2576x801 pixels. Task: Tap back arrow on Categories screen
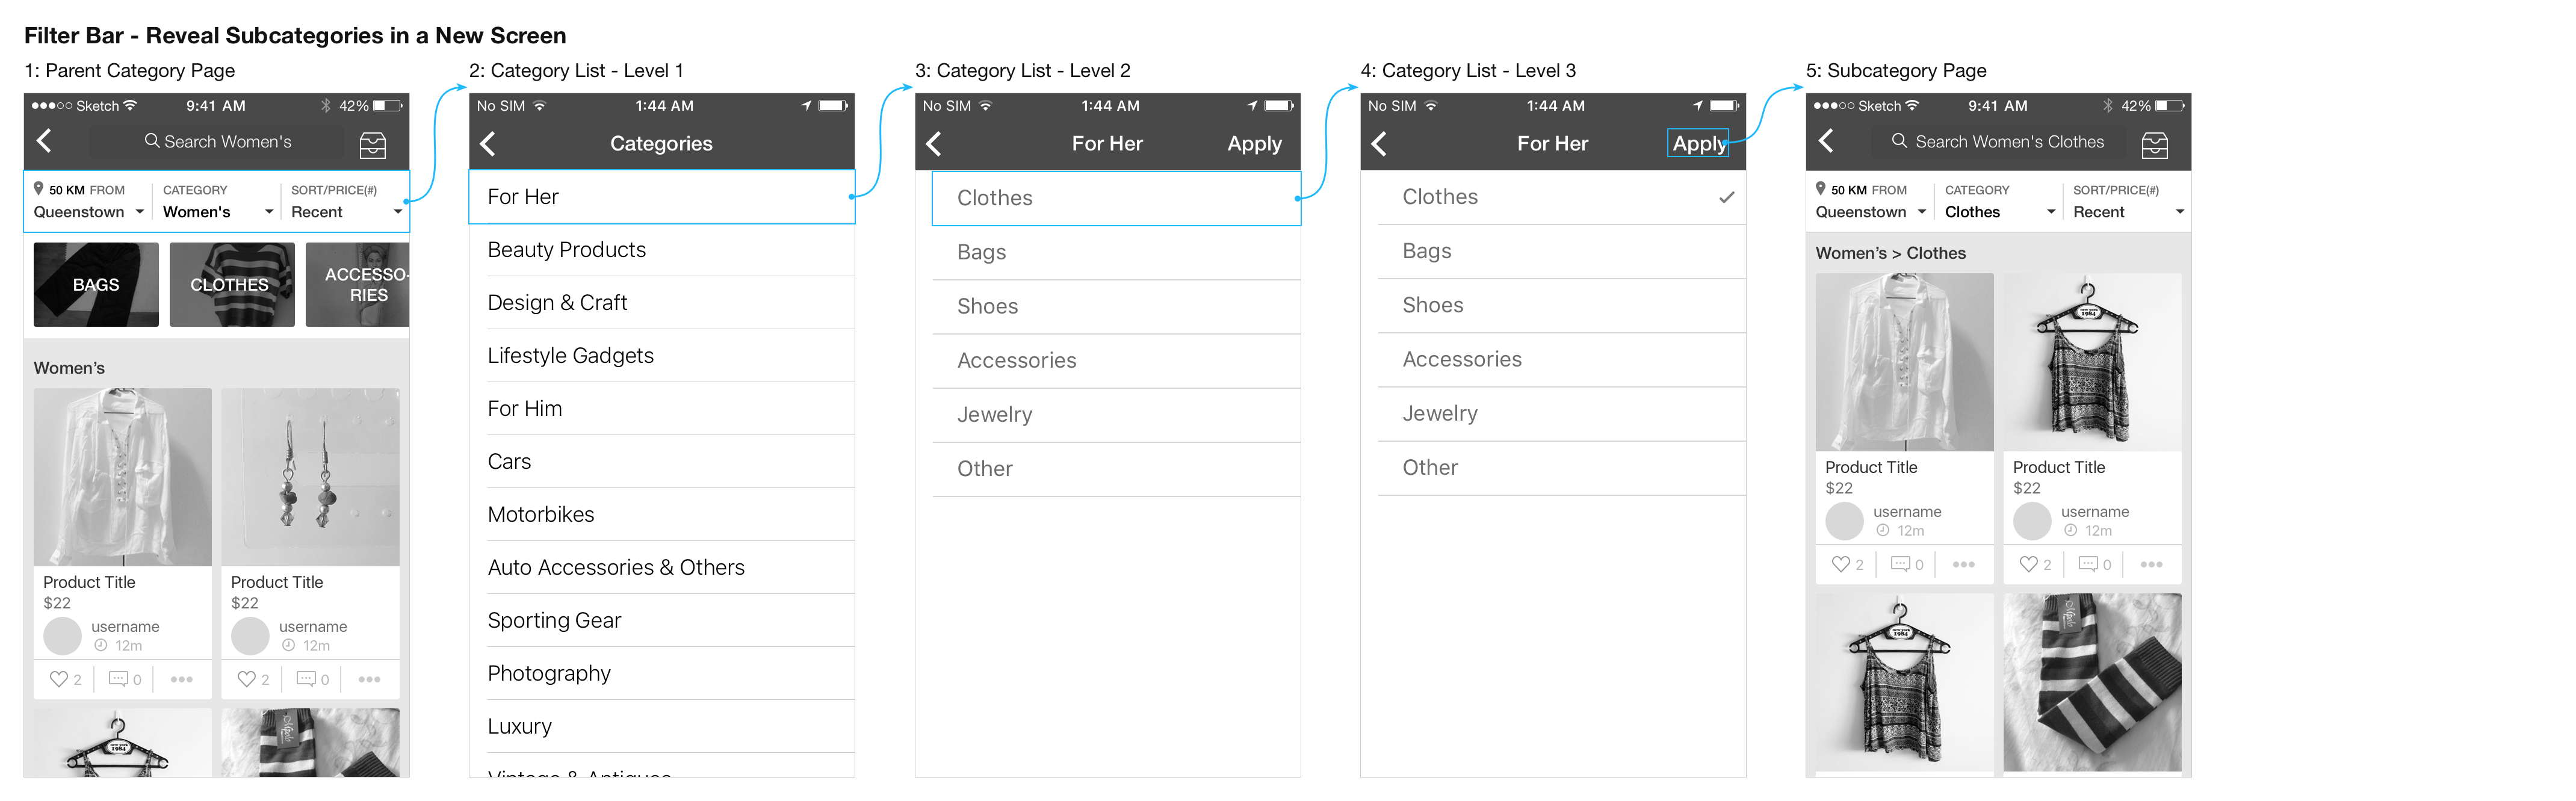point(488,144)
